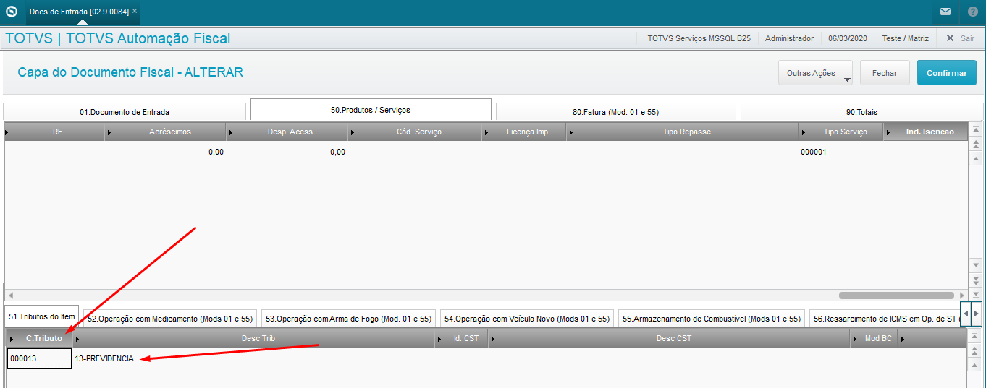Image resolution: width=986 pixels, height=388 pixels.
Task: Click the Acréscimos column header
Action: (170, 132)
